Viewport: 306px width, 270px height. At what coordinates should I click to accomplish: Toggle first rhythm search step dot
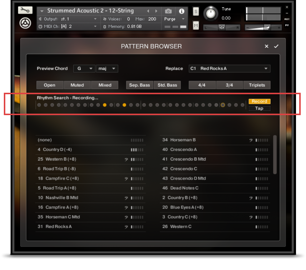click(x=39, y=105)
